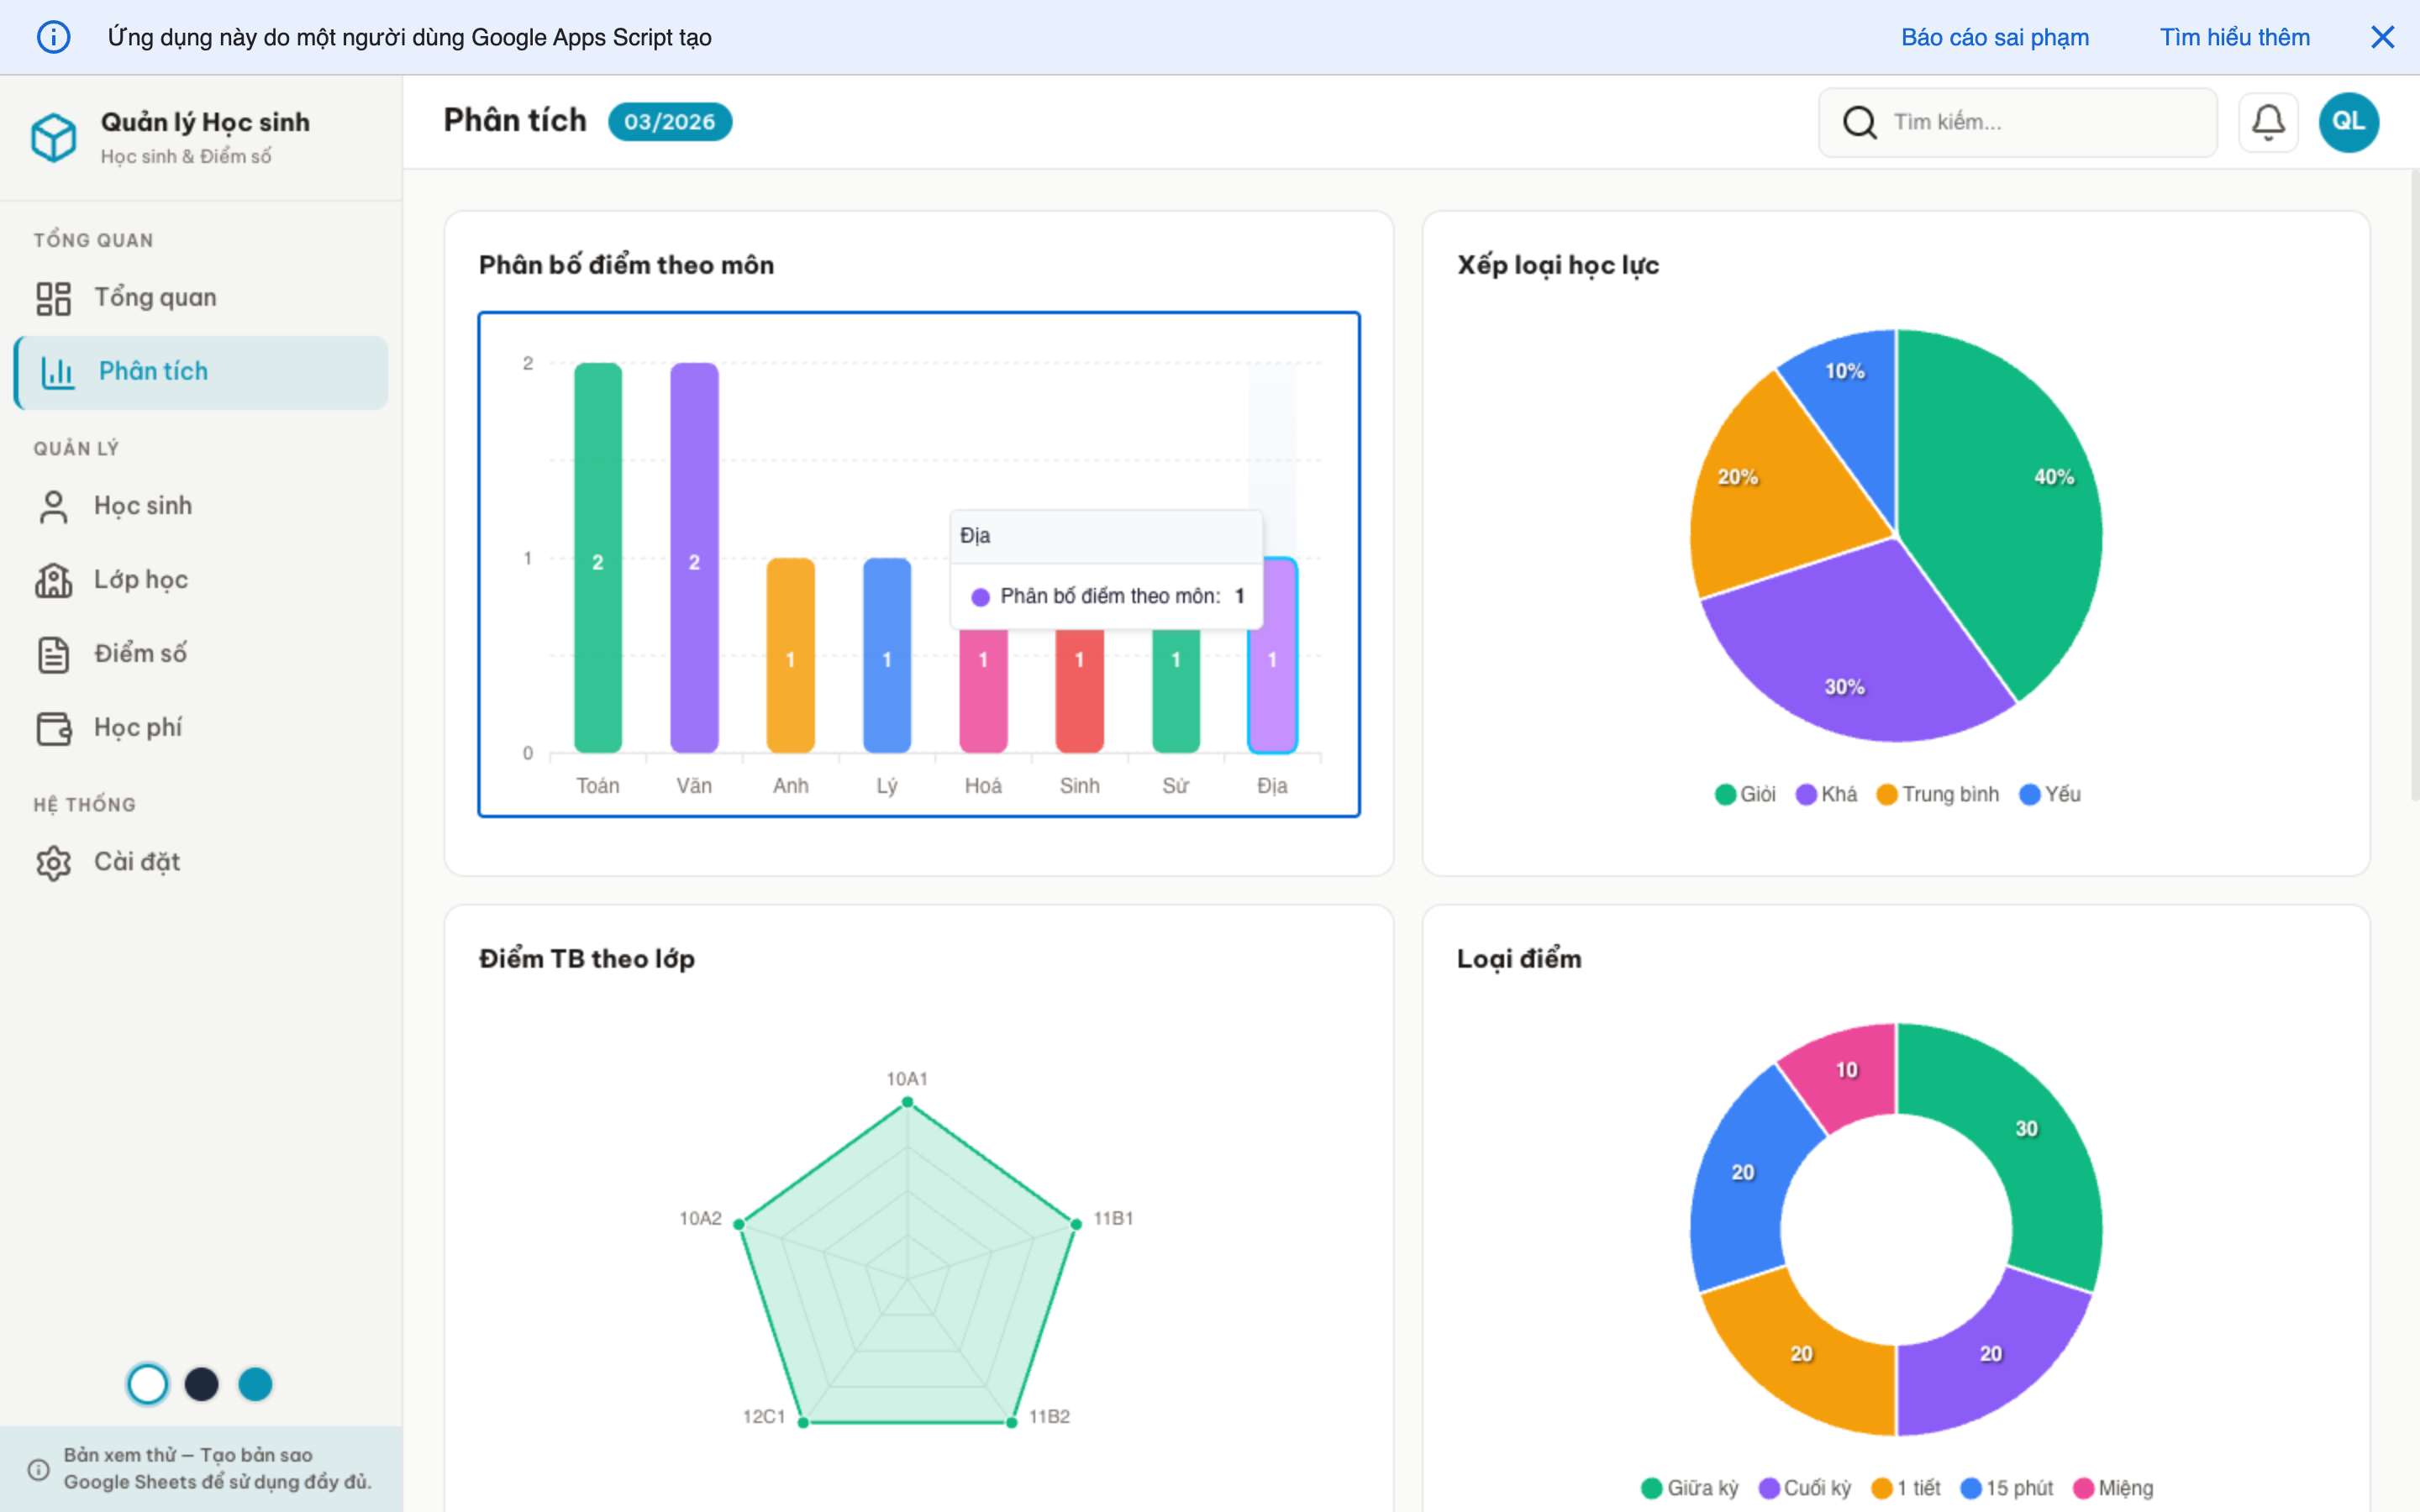This screenshot has width=2420, height=1512.
Task: Open the Phân tích analytics section
Action: point(154,371)
